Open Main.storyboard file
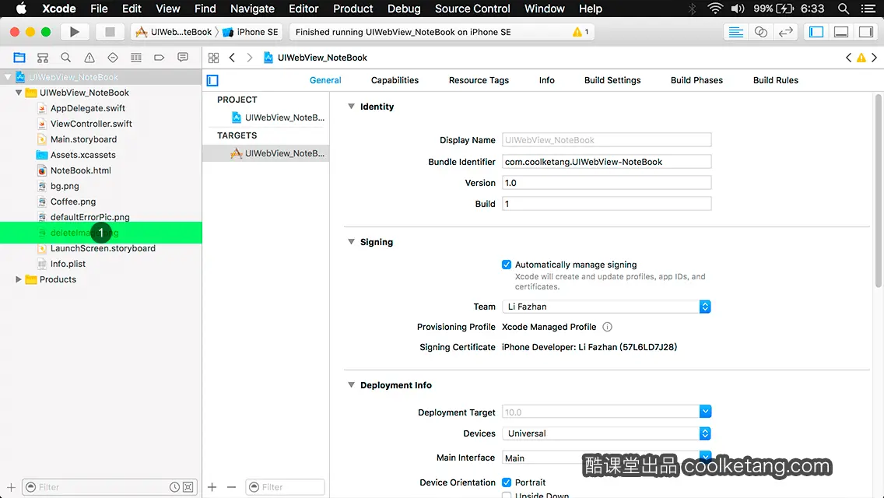This screenshot has height=498, width=884. point(83,139)
